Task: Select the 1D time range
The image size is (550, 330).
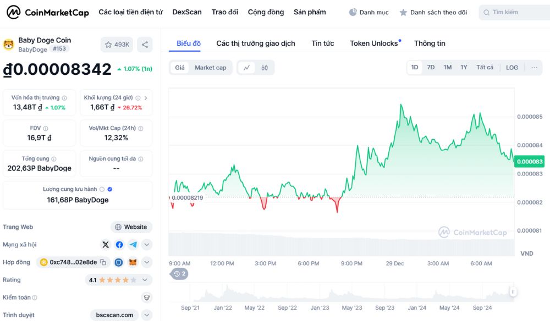Action: click(x=415, y=67)
